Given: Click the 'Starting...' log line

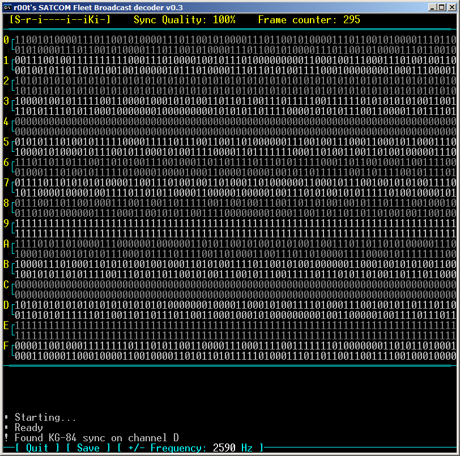Looking at the screenshot, I should coord(45,417).
